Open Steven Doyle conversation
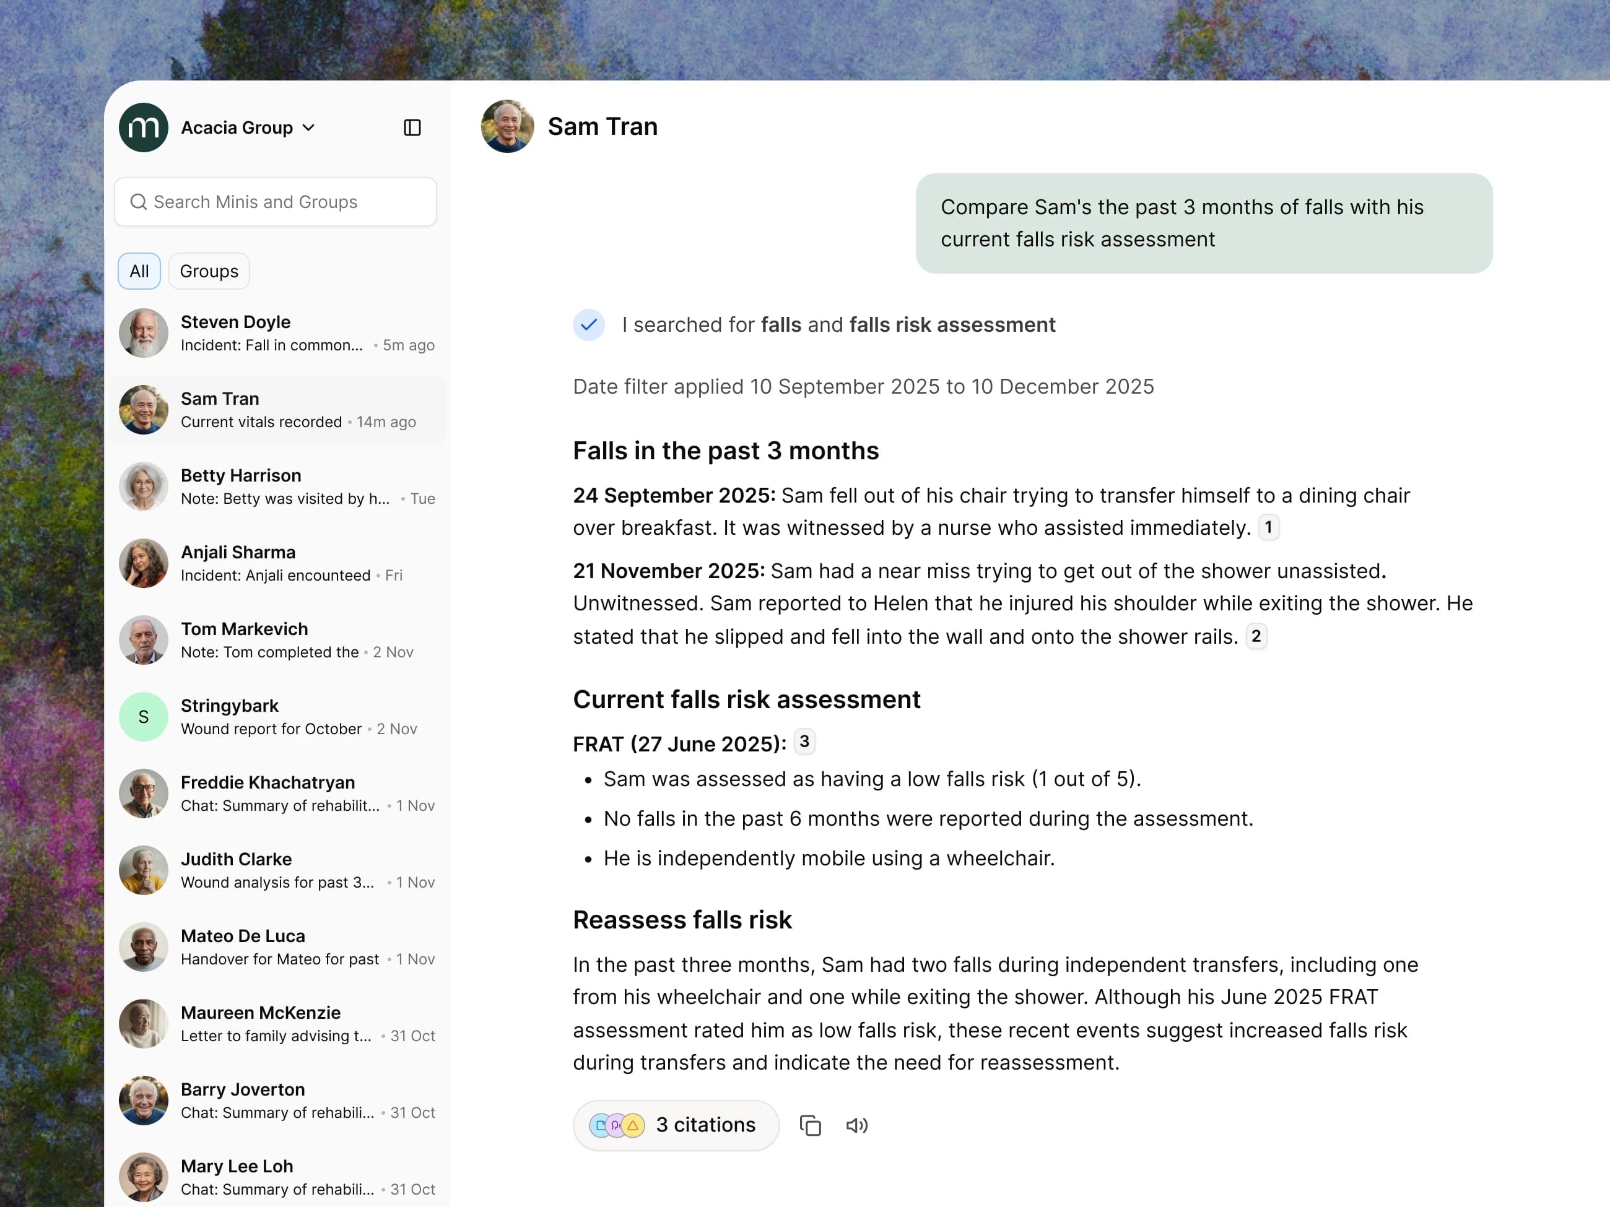The height and width of the screenshot is (1207, 1610). [277, 333]
